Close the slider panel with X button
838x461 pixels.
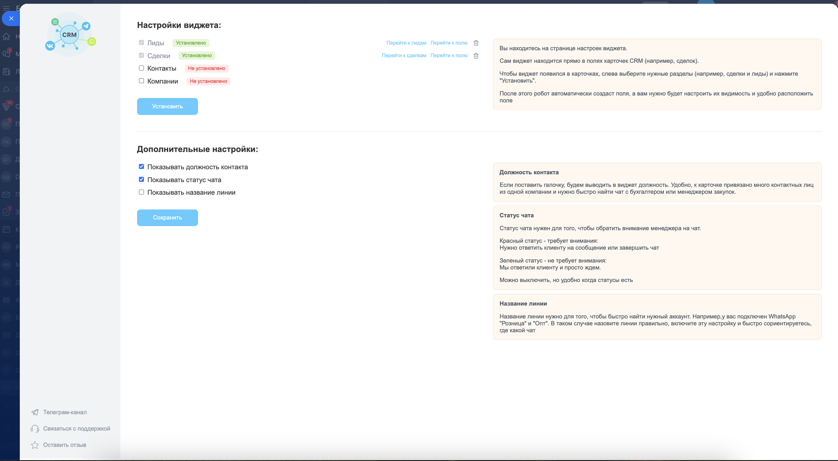11,19
